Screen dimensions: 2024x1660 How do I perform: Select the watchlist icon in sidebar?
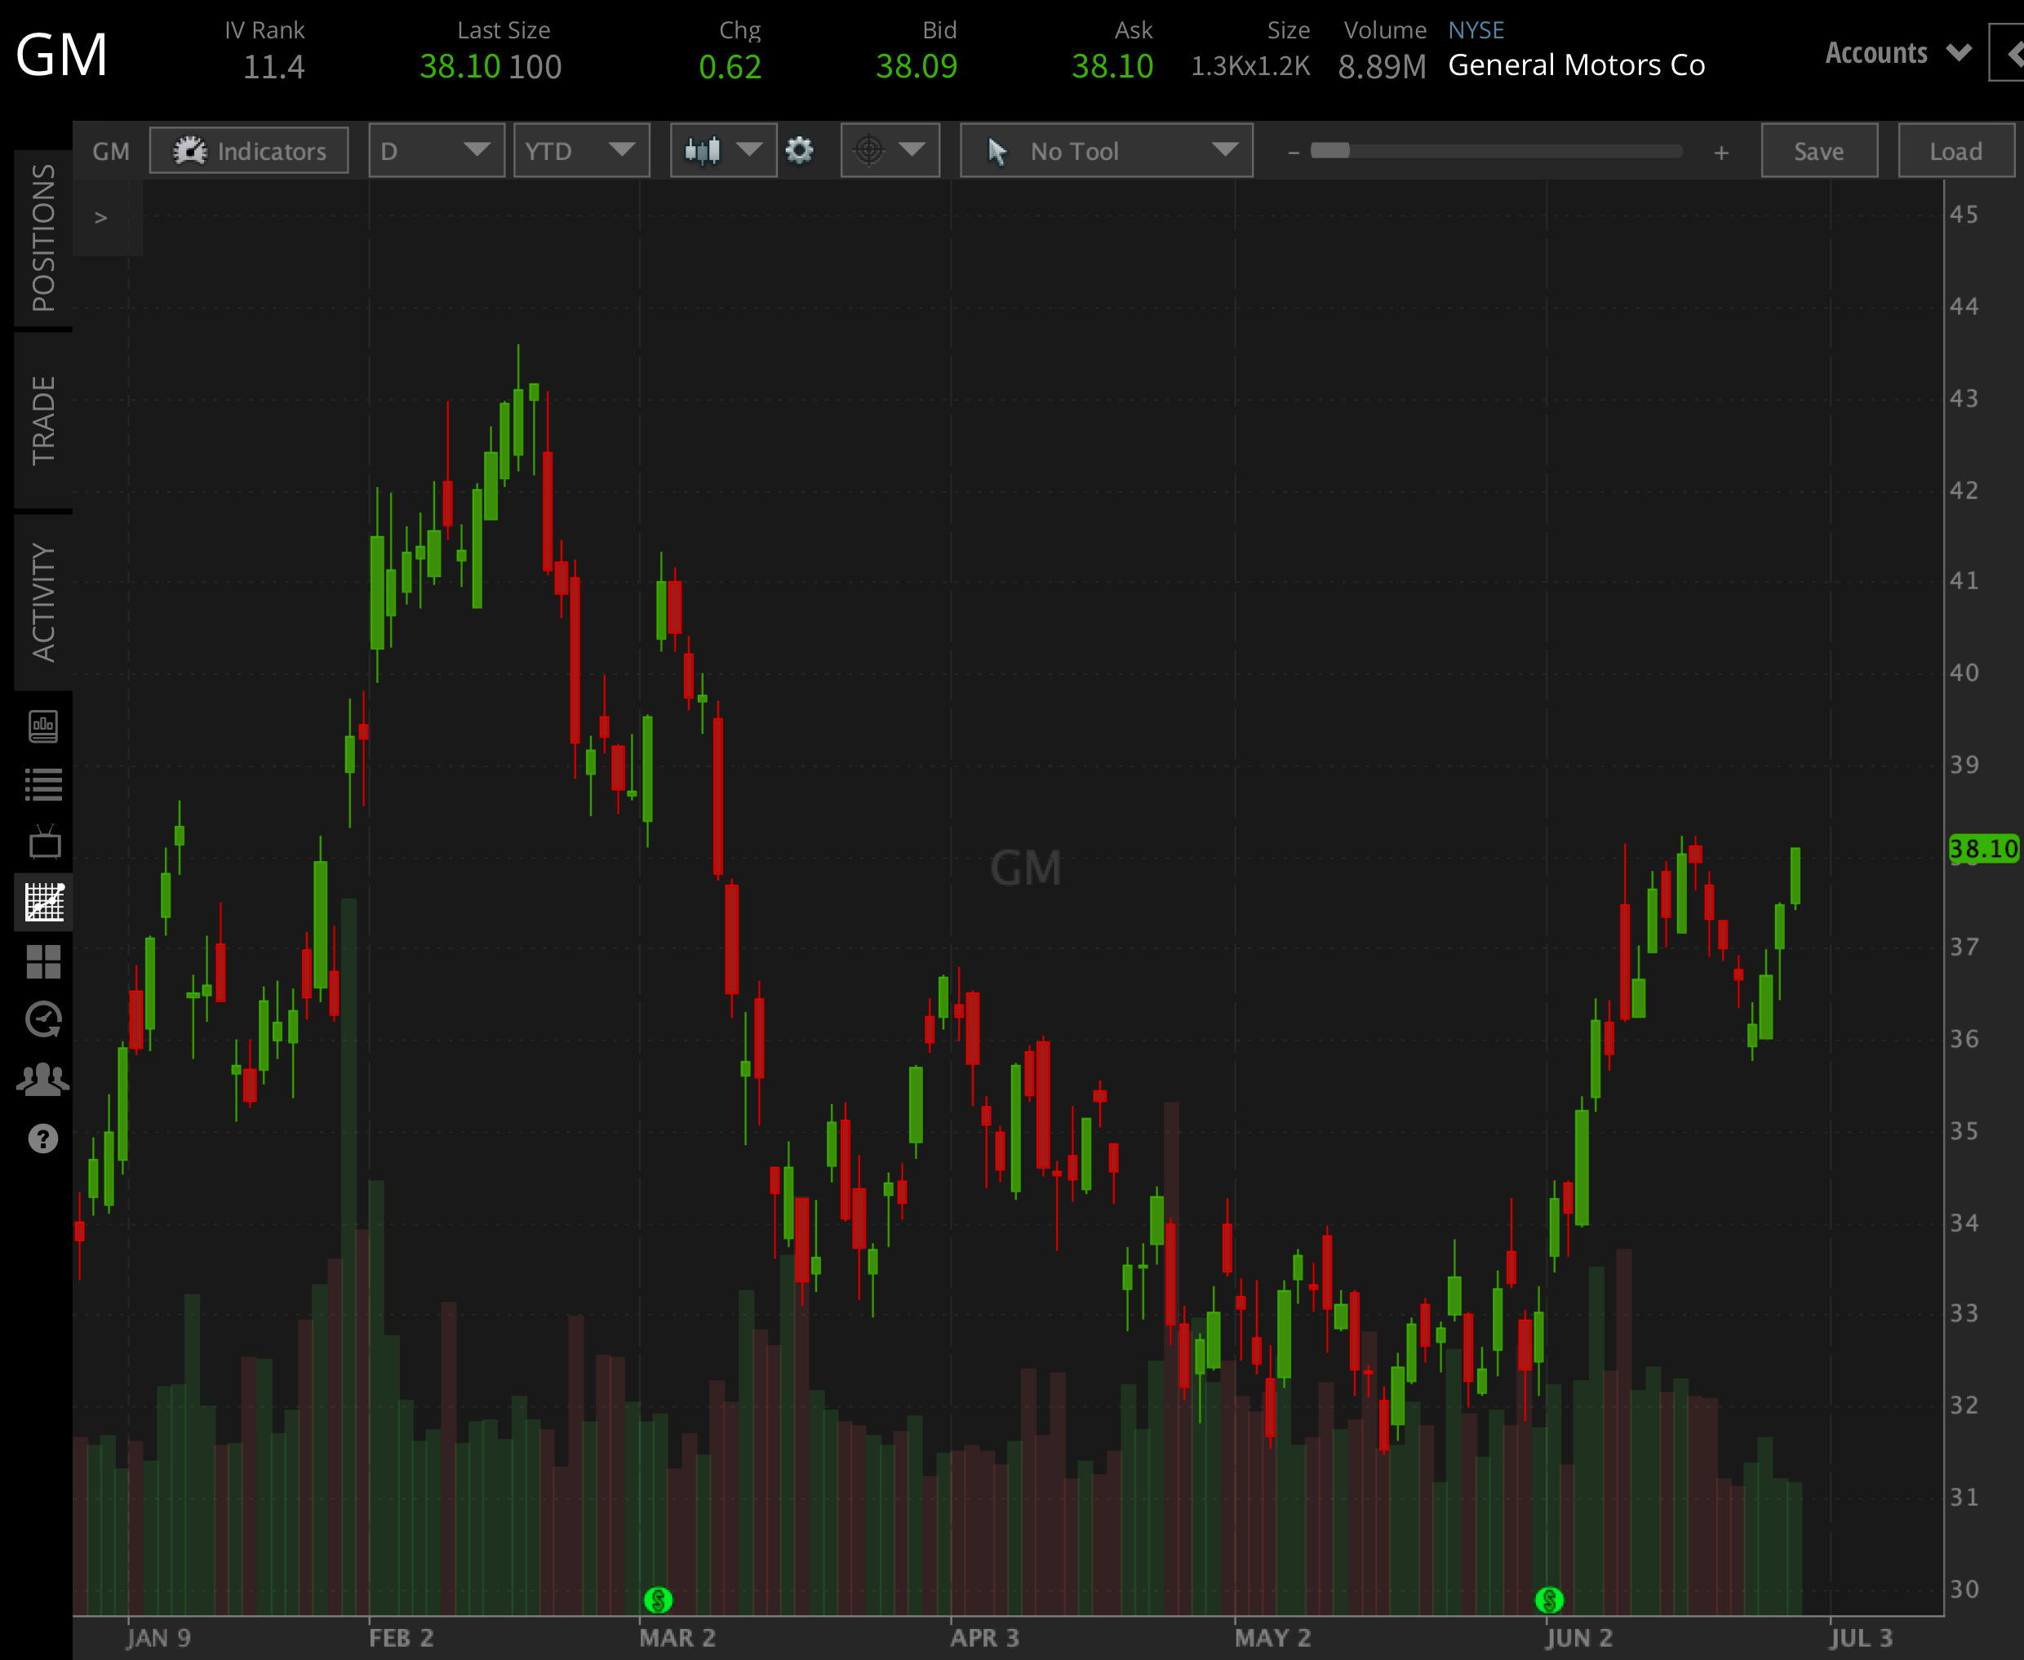[x=42, y=784]
